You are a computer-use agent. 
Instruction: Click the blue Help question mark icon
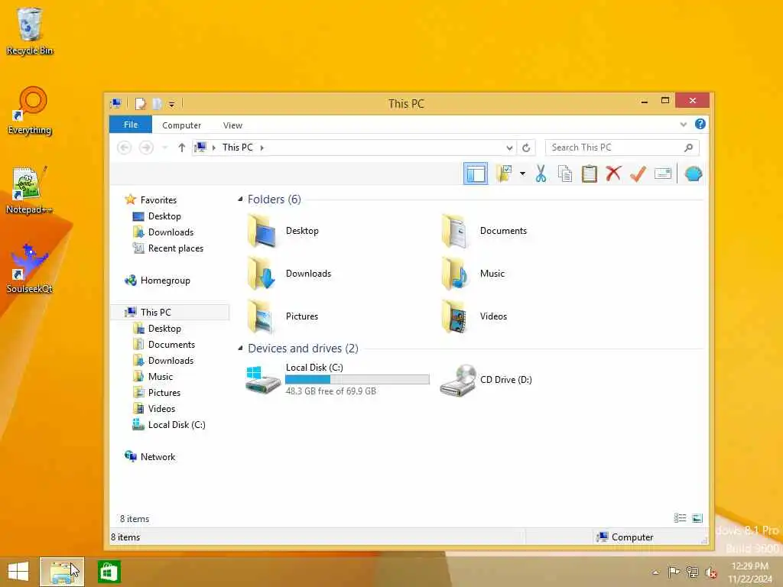click(700, 125)
